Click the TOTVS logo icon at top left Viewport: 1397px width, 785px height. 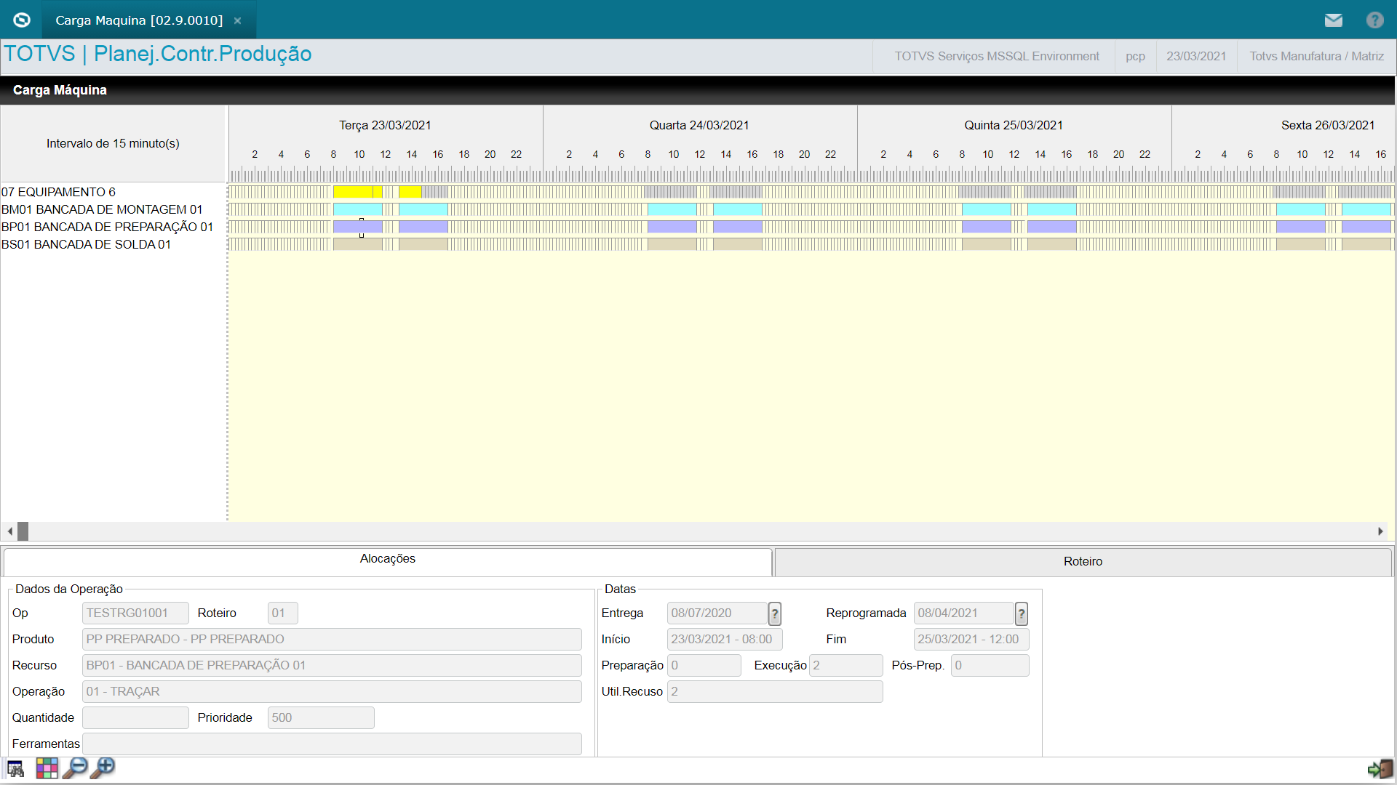click(x=22, y=20)
